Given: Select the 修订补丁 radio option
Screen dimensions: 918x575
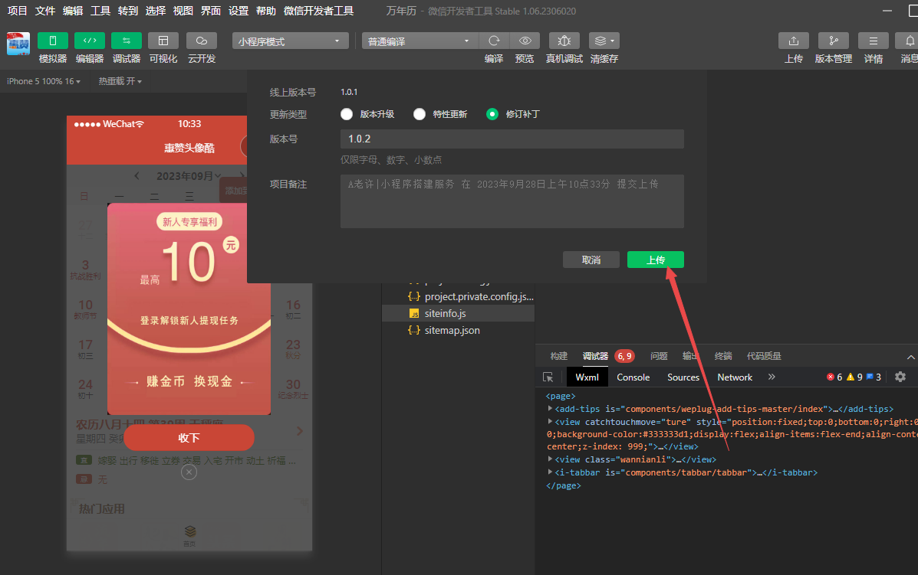Looking at the screenshot, I should point(492,114).
